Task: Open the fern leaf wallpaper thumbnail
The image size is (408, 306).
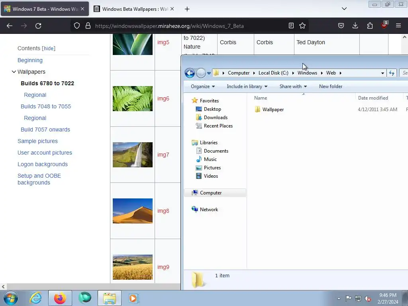Action: (x=132, y=99)
